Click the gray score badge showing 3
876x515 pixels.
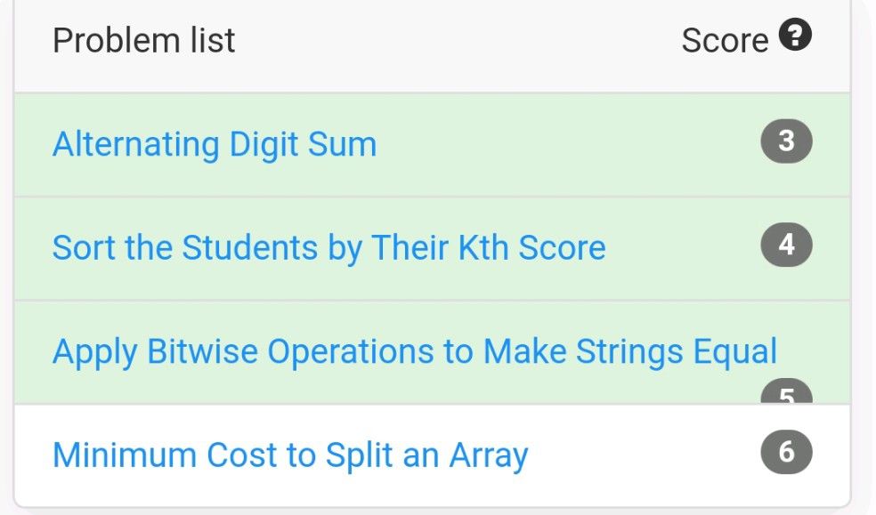pos(786,141)
